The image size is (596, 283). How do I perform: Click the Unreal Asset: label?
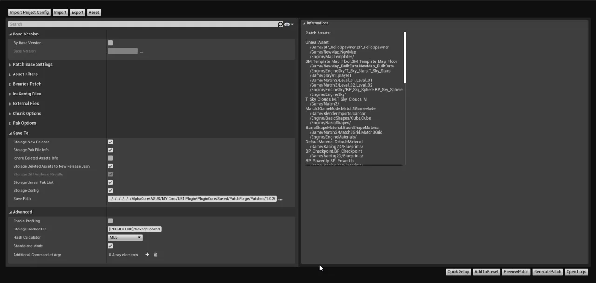pos(317,42)
